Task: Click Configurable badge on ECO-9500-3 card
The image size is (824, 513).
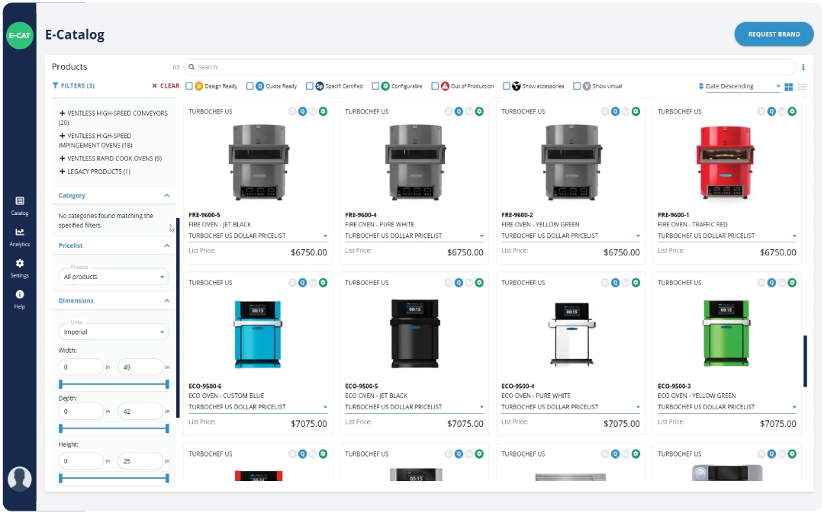Action: tap(792, 283)
